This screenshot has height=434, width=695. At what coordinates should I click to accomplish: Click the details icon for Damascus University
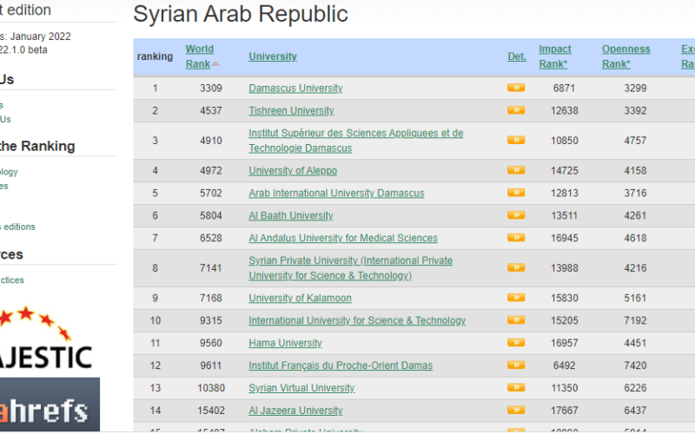(516, 88)
